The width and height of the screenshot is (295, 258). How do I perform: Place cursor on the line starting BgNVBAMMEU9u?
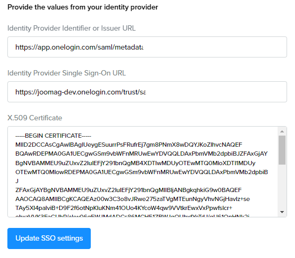[135, 163]
